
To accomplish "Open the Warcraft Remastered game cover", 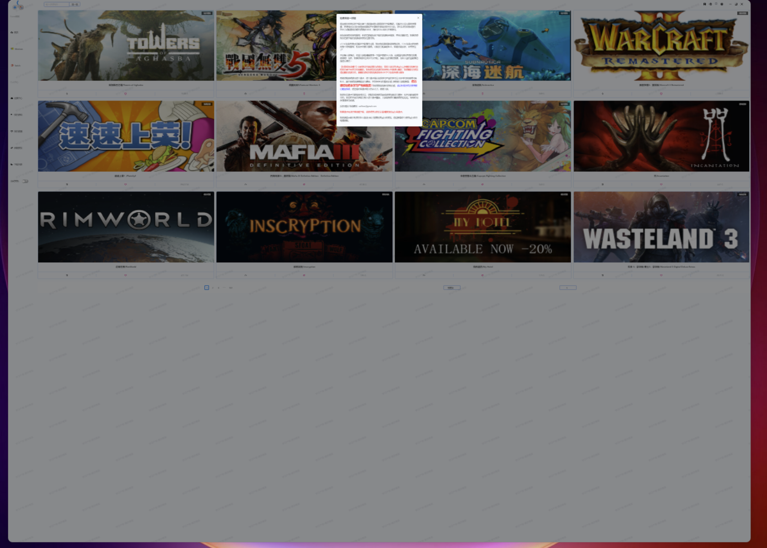I will coord(661,45).
